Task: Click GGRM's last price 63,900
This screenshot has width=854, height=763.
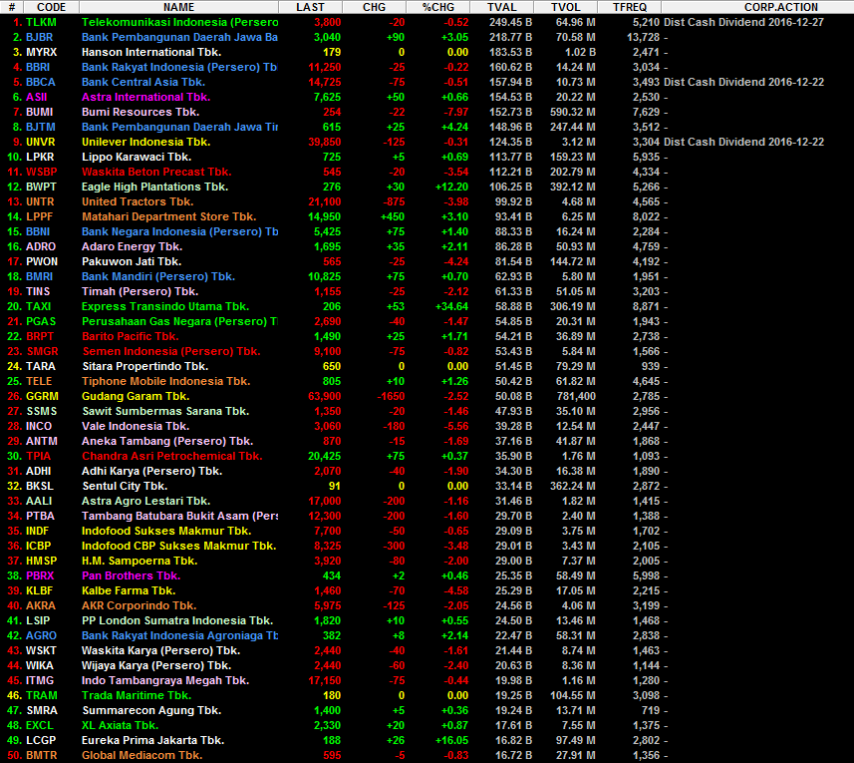Action: point(325,396)
